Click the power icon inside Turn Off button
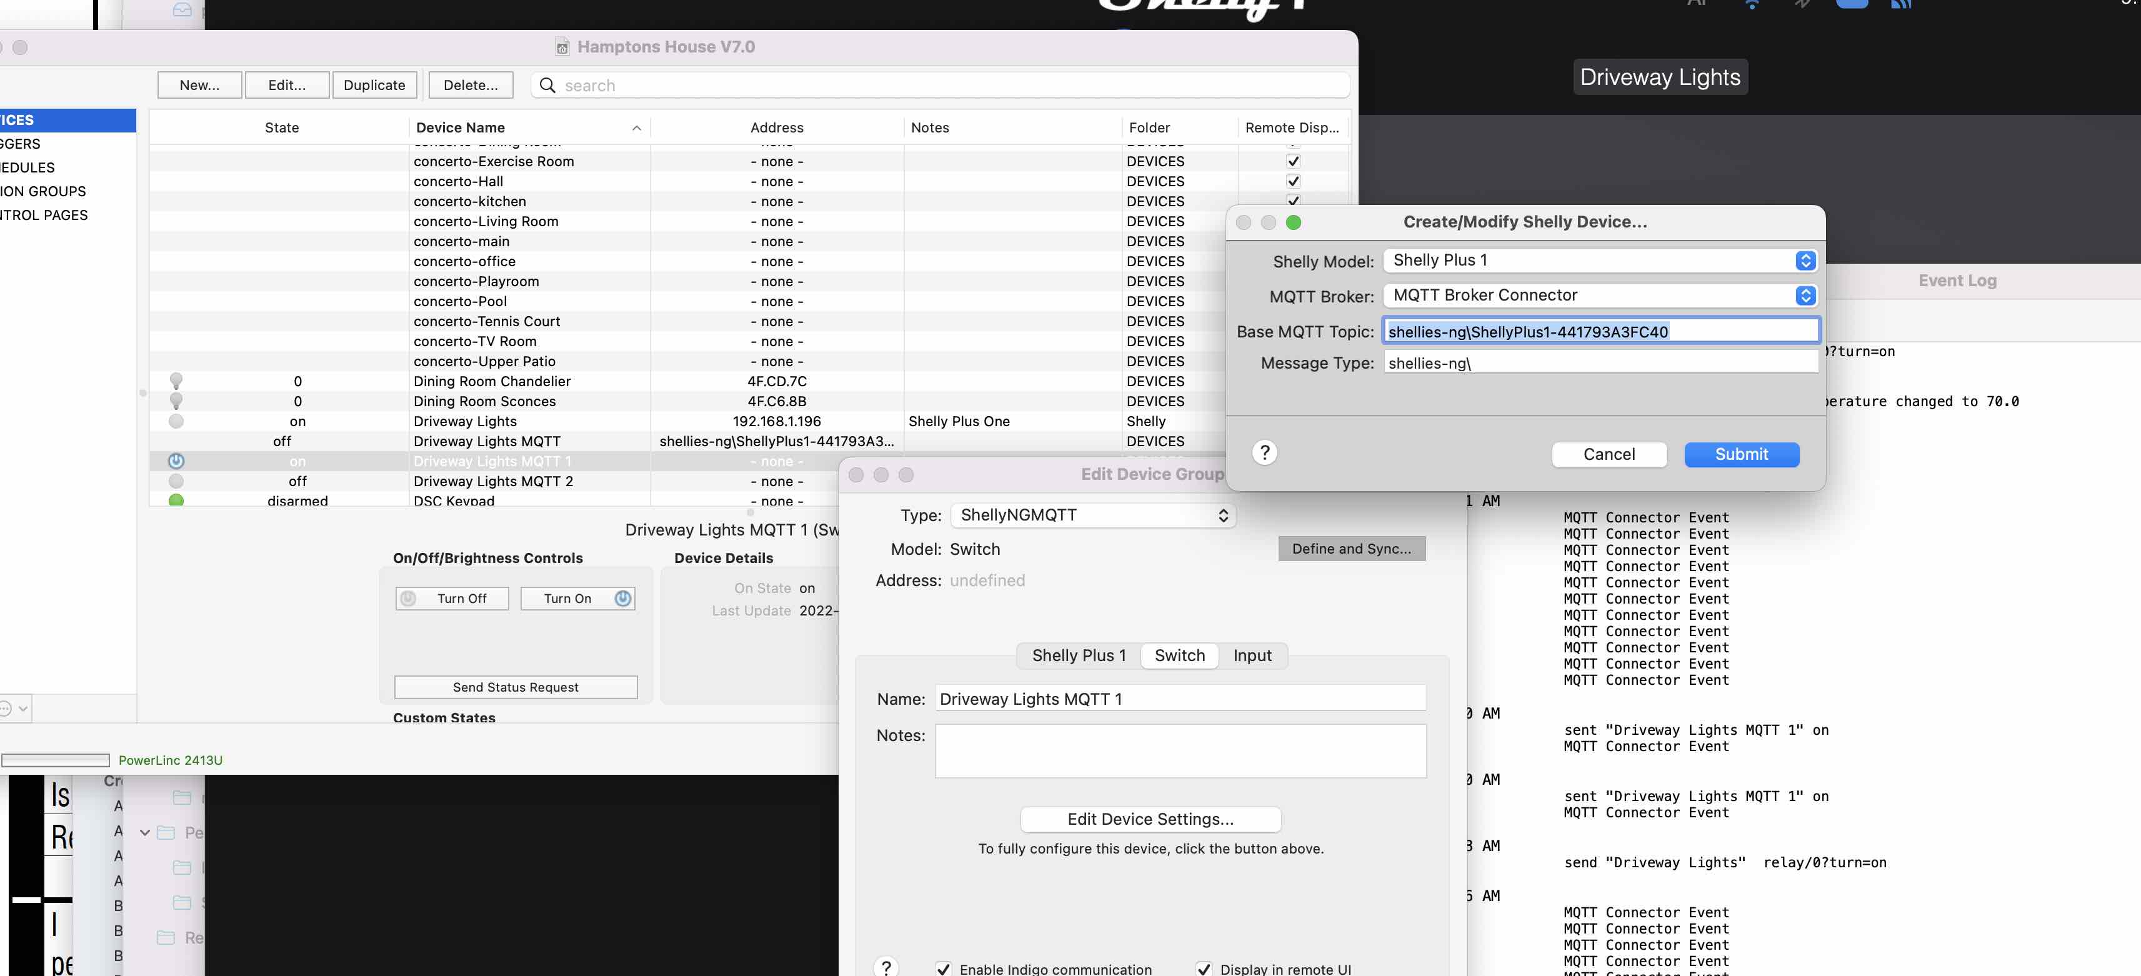This screenshot has height=976, width=2141. pos(408,599)
